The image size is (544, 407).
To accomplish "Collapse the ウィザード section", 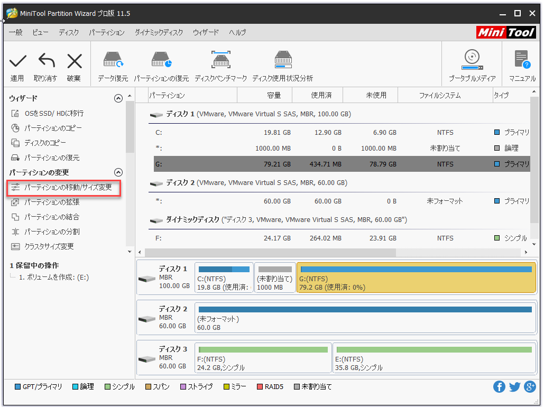I will tap(118, 98).
